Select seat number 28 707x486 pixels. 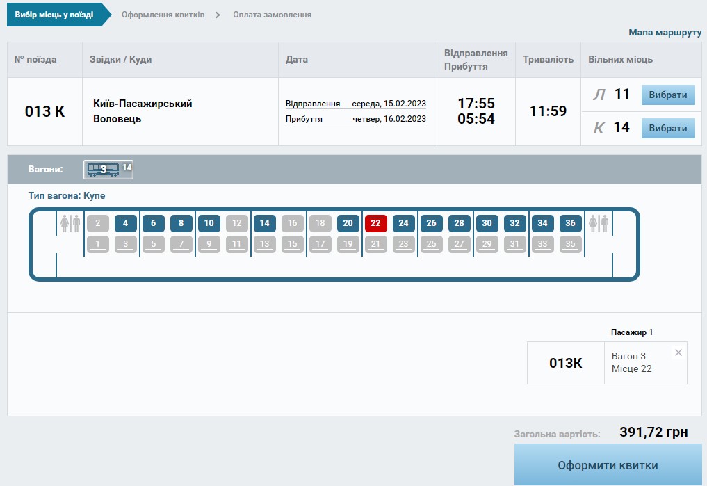[x=459, y=223]
